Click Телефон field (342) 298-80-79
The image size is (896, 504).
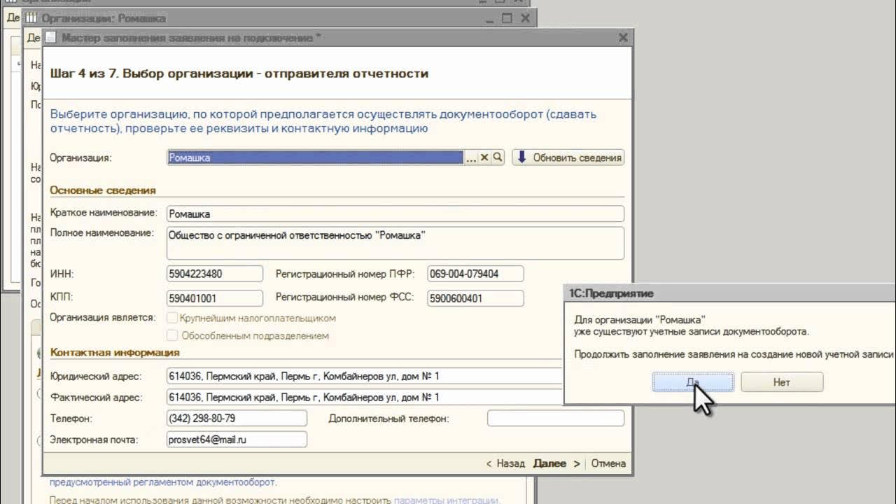pos(237,419)
